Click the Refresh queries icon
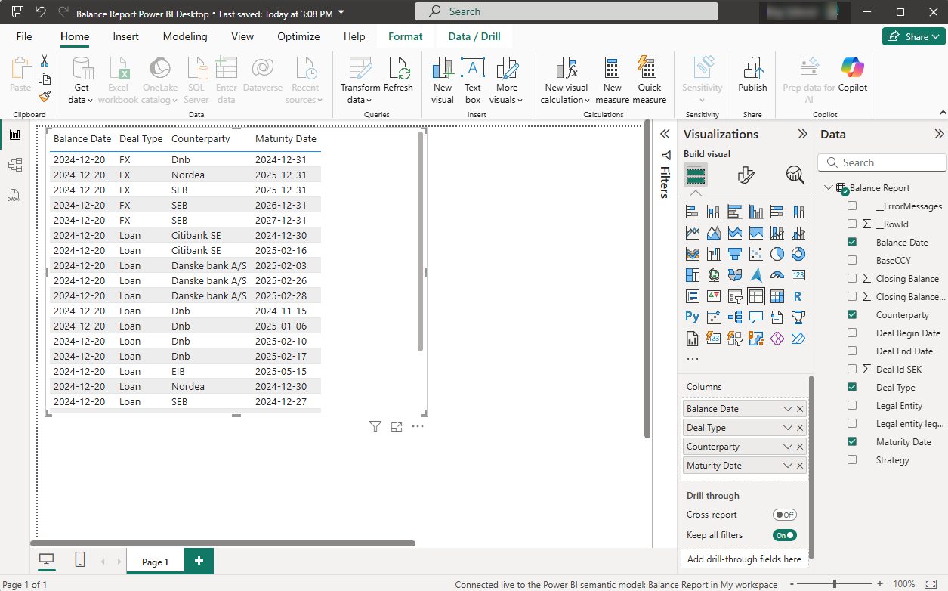The height and width of the screenshot is (591, 948). [x=398, y=69]
